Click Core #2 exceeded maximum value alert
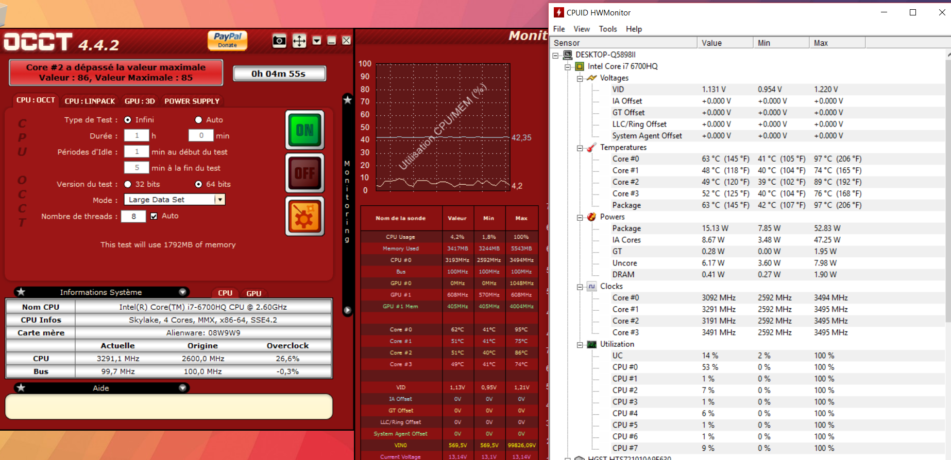 pos(116,73)
